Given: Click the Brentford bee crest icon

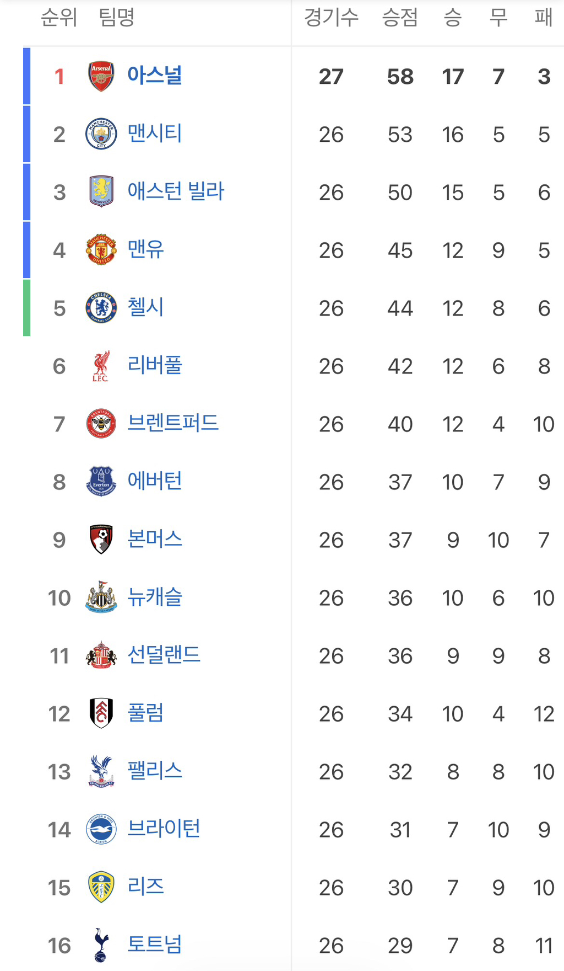Looking at the screenshot, I should click(x=101, y=424).
